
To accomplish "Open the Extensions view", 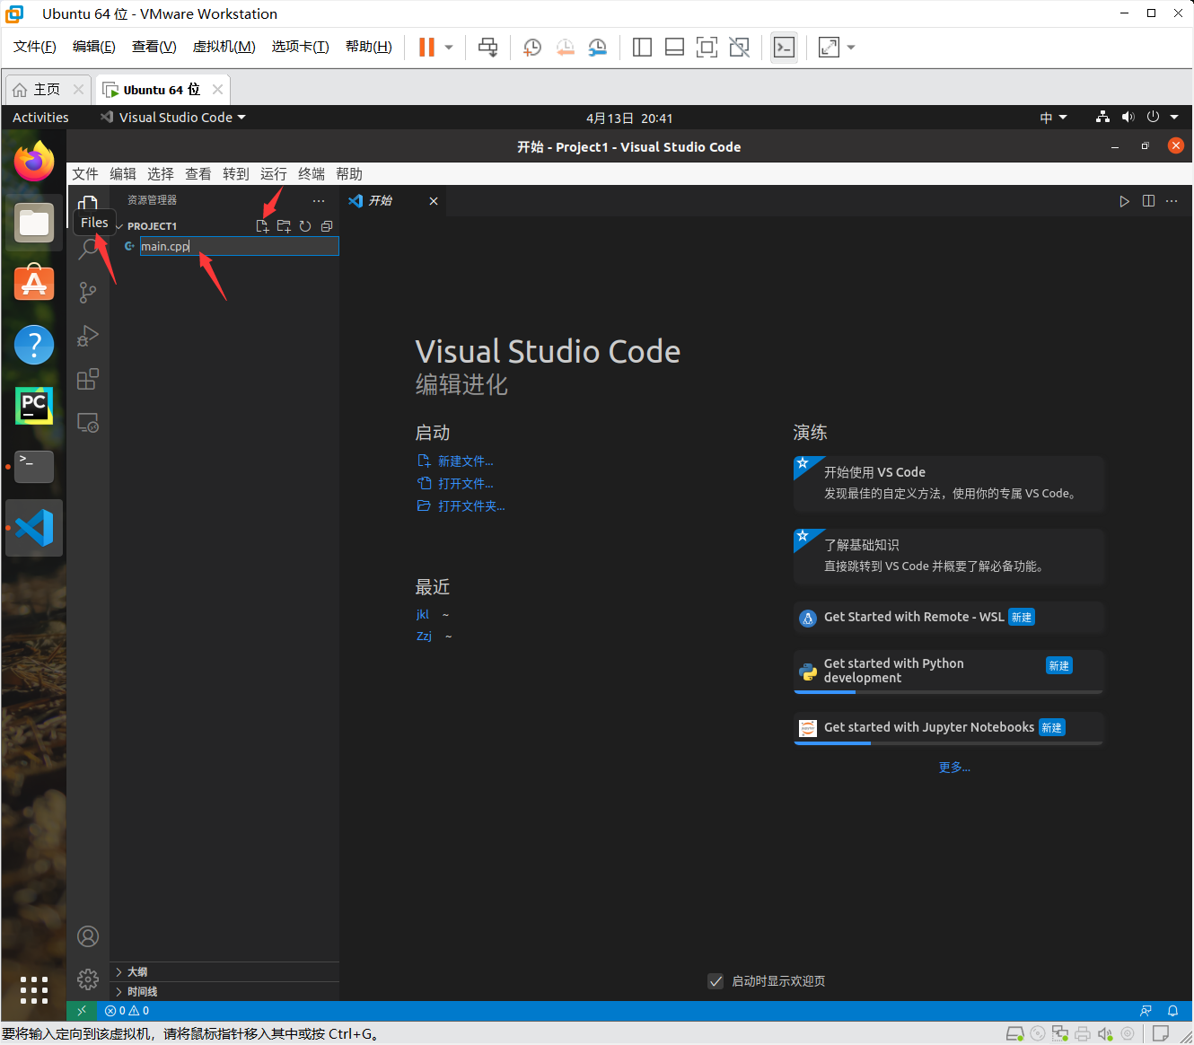I will point(88,379).
